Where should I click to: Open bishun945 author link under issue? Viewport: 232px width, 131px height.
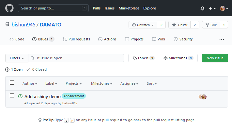click(70, 103)
